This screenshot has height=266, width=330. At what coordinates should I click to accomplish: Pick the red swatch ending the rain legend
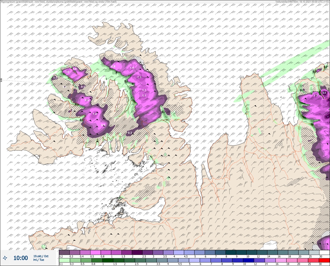click(324, 260)
